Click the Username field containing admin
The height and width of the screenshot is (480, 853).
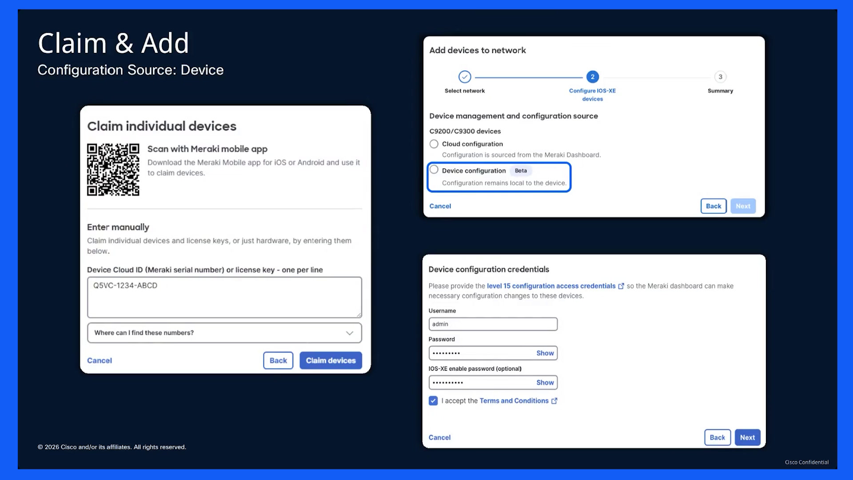tap(493, 324)
